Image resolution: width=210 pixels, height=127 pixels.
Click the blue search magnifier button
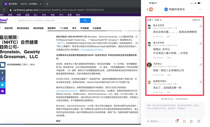pos(85,20)
